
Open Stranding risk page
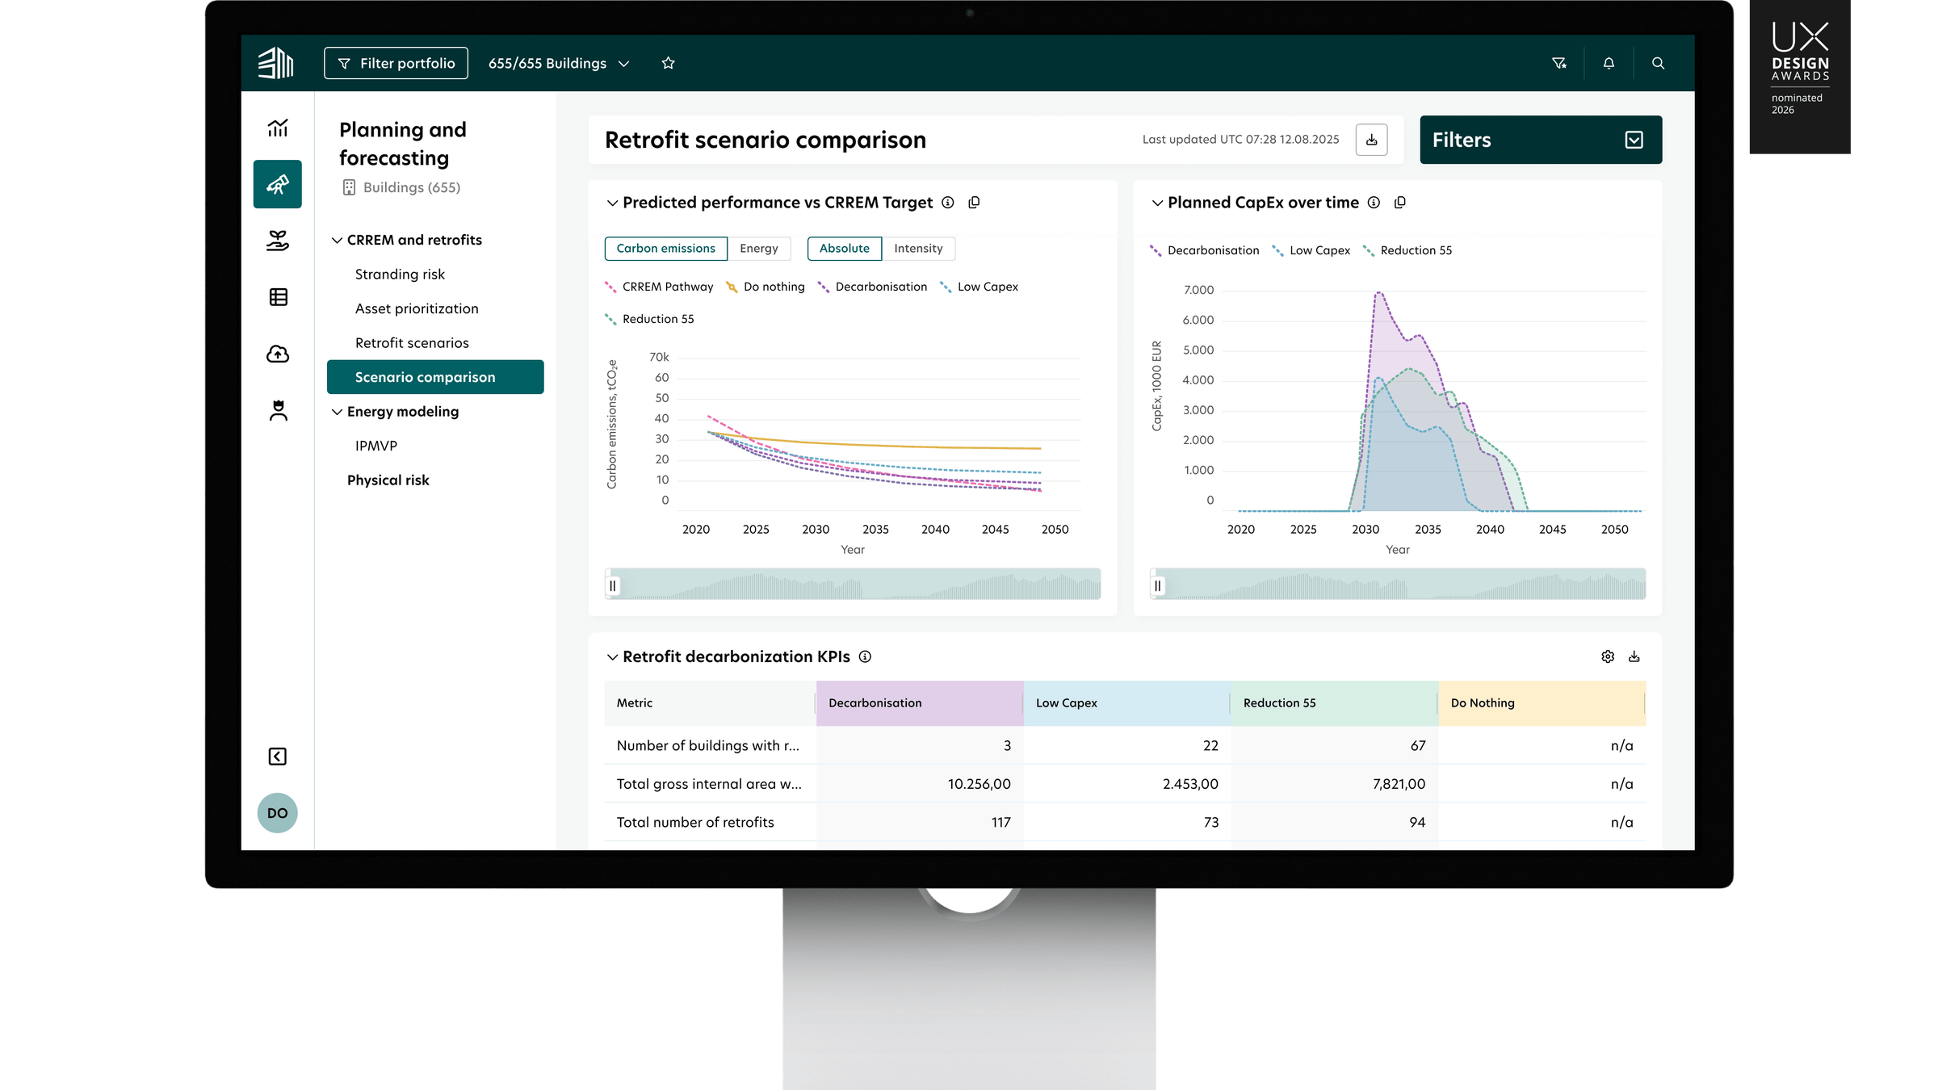pos(400,275)
